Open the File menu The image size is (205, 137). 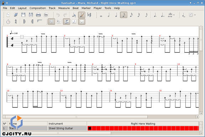point(5,8)
